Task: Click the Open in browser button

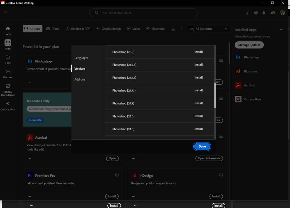Action: point(209,158)
